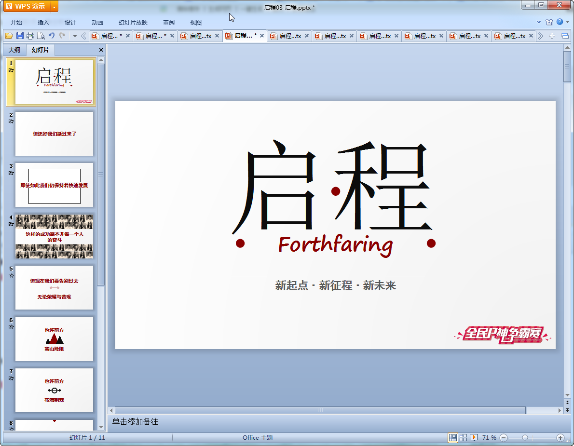Viewport: 574px width, 446px height.
Task: Click the horizontal scrollbar right arrow
Action: [x=560, y=410]
